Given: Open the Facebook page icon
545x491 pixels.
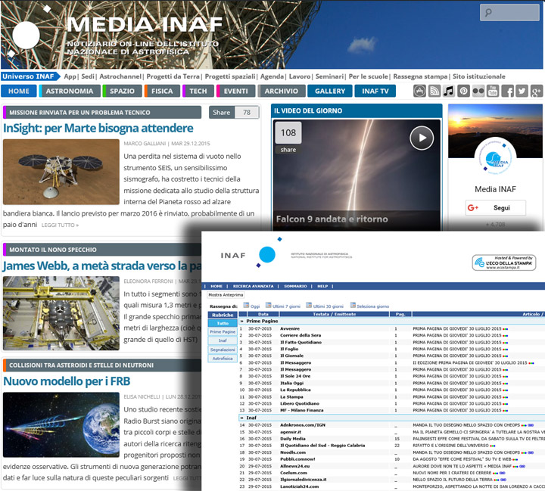Looking at the screenshot, I should 508,92.
